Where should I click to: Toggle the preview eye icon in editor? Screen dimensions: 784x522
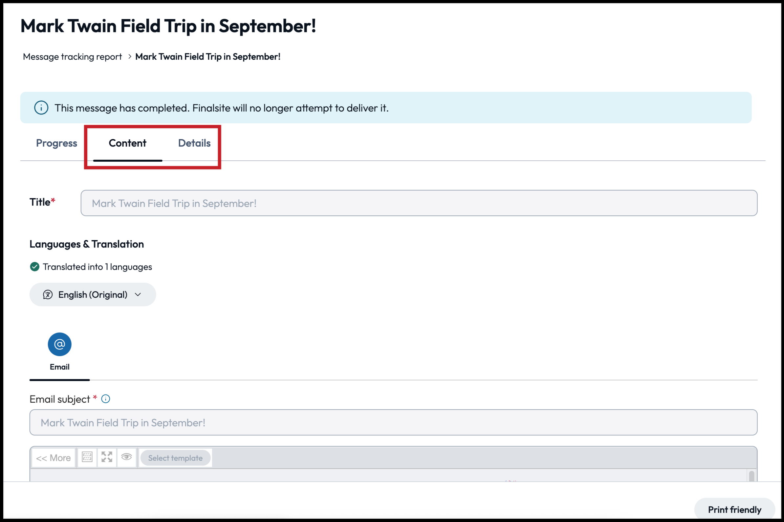pos(126,457)
